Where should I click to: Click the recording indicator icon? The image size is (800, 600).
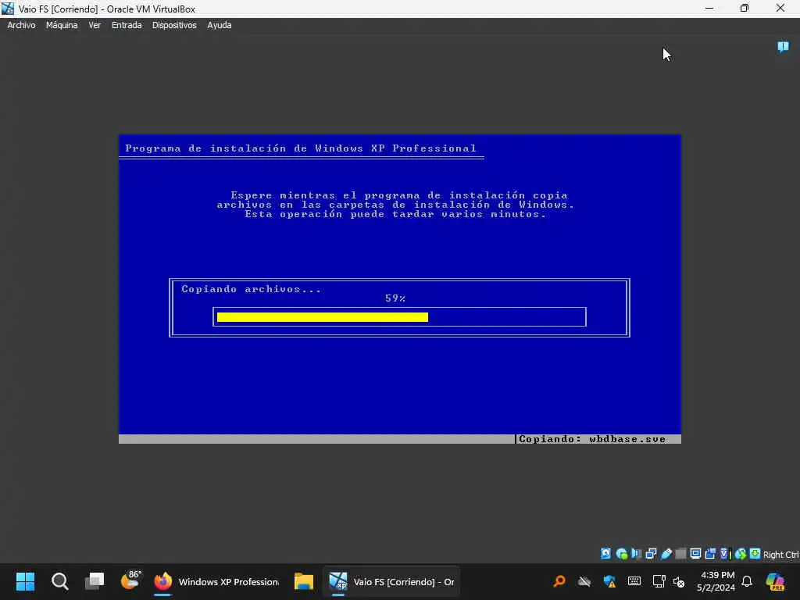pyautogui.click(x=710, y=554)
